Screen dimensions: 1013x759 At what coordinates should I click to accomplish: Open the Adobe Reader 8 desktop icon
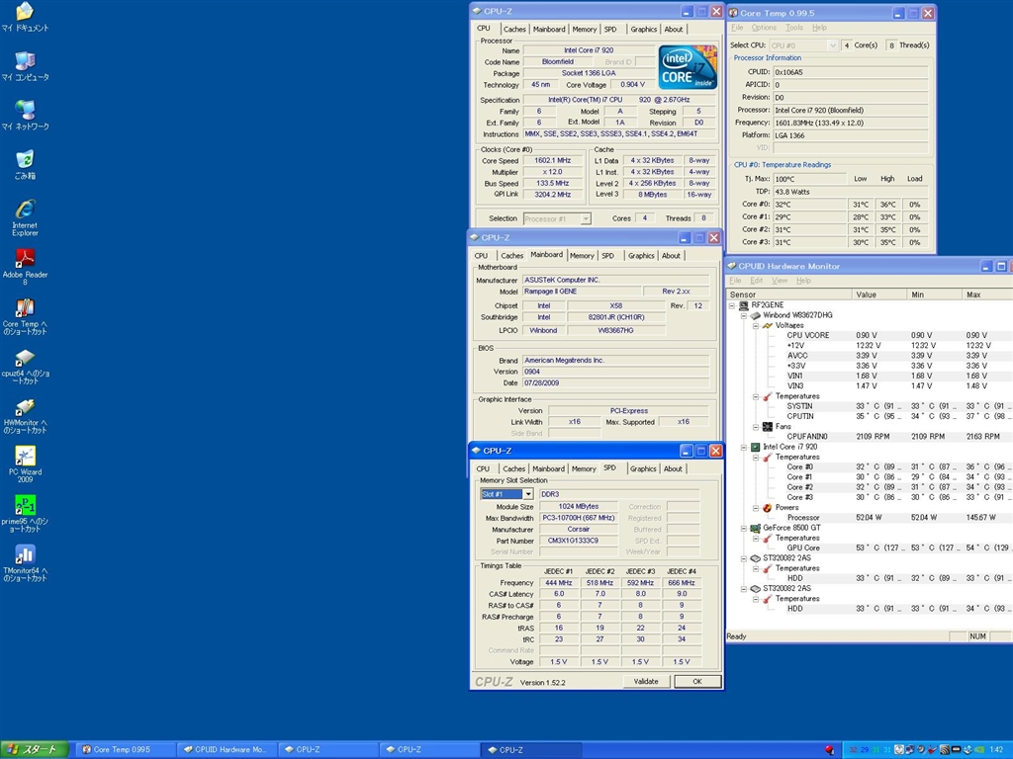coord(25,259)
